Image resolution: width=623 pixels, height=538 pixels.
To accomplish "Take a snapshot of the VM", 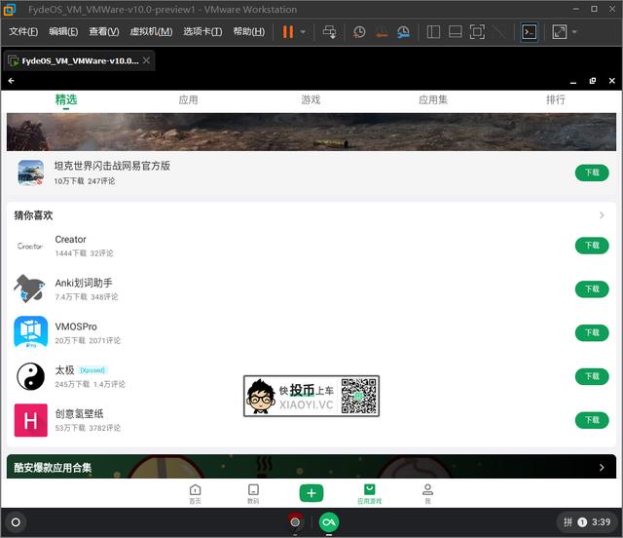I will click(x=359, y=32).
